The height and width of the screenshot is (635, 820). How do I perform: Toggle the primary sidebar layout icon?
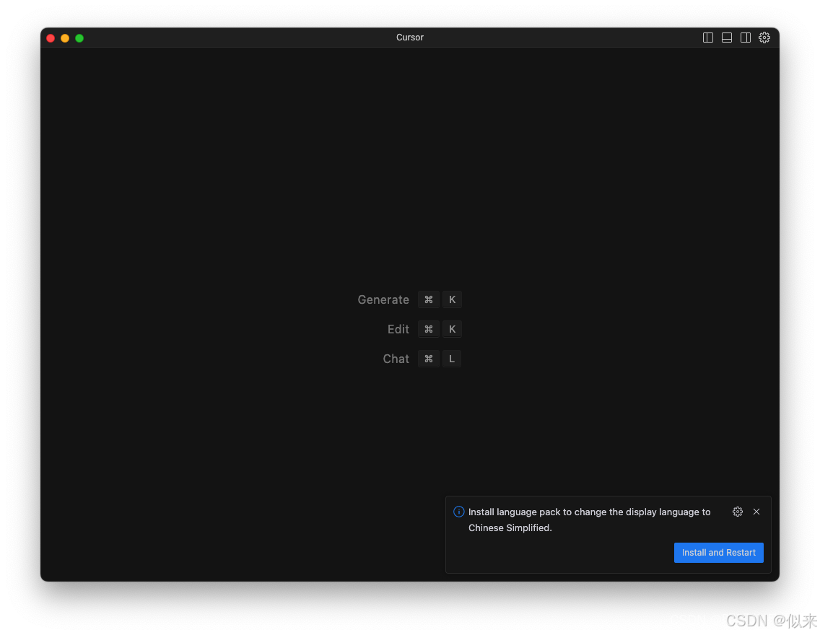(x=707, y=38)
